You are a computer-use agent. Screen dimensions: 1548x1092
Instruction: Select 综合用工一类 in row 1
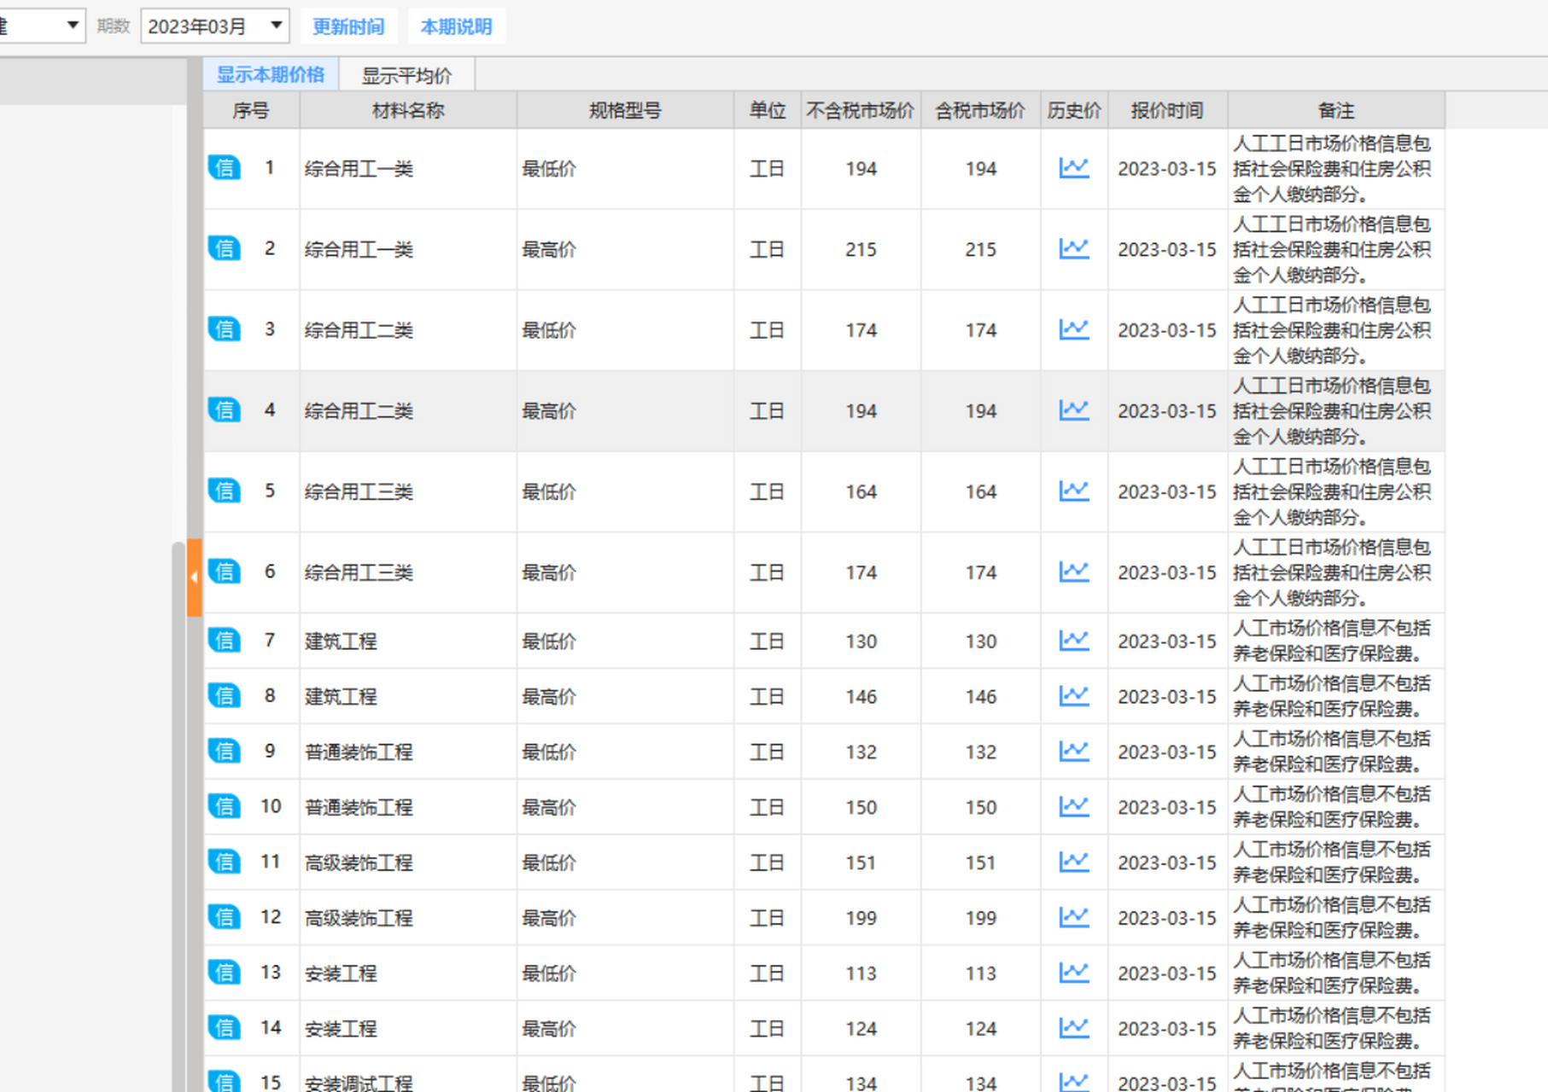[359, 169]
